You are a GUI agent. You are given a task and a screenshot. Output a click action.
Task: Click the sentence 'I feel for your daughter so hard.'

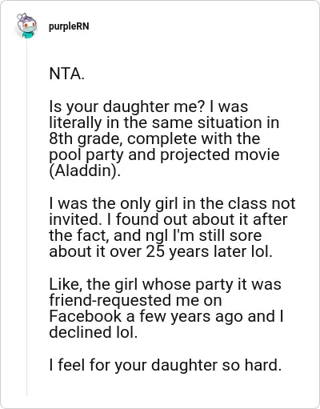[x=166, y=365]
